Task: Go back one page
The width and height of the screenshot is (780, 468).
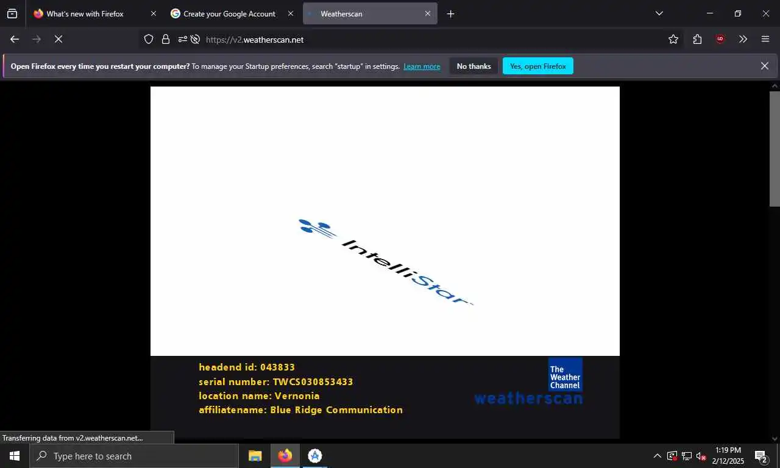Action: click(x=15, y=39)
